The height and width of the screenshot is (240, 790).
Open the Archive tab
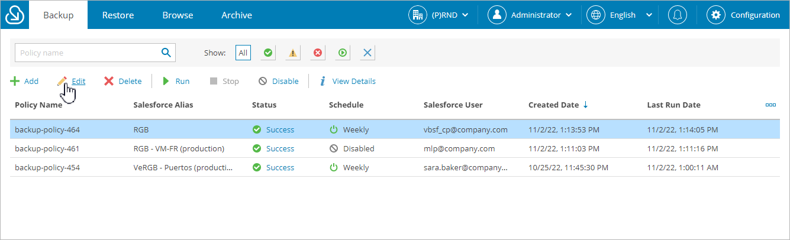(x=237, y=15)
